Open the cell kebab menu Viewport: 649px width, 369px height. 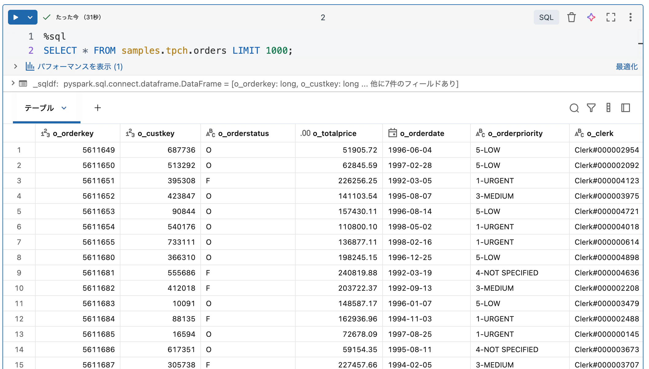[x=630, y=17]
